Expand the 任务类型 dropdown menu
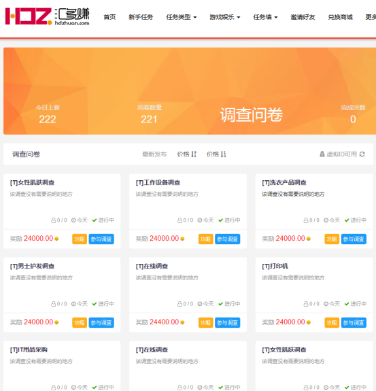Image resolution: width=376 pixels, height=391 pixels. pyautogui.click(x=182, y=17)
